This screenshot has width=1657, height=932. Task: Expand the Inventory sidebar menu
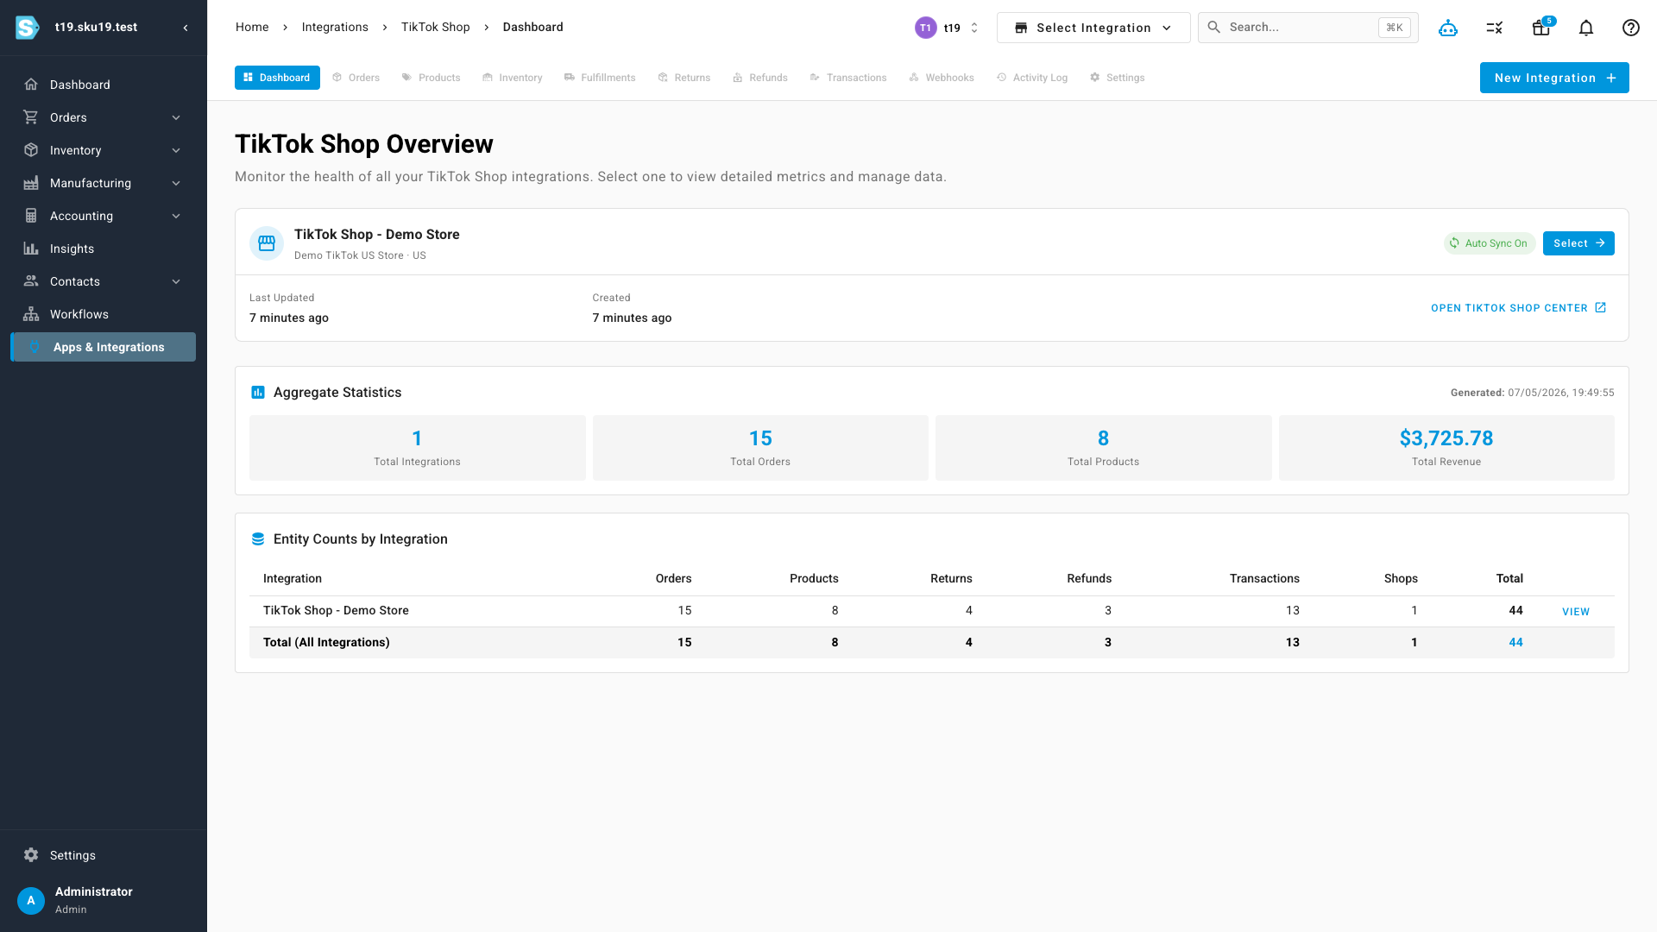[x=104, y=150]
